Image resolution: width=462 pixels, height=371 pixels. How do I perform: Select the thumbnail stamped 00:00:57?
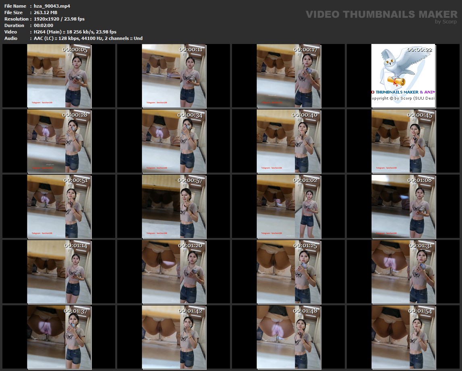pyautogui.click(x=174, y=206)
